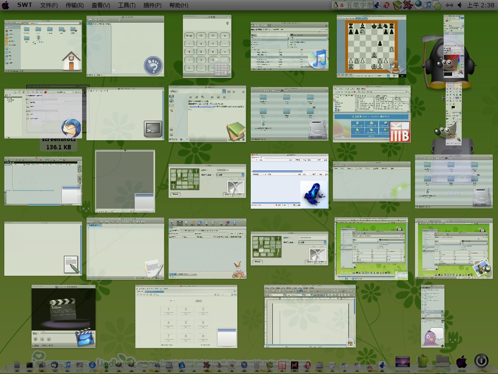Open the 帮助(H) menu
Screen dimensions: 498x374
click(x=179, y=5)
